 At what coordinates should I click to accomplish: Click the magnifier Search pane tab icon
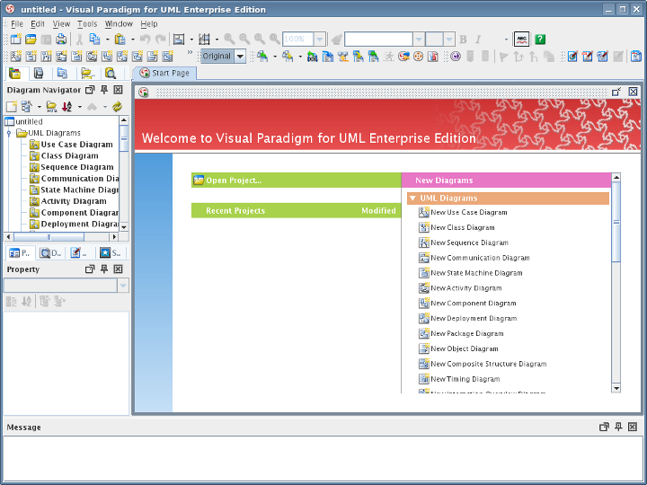(x=111, y=74)
